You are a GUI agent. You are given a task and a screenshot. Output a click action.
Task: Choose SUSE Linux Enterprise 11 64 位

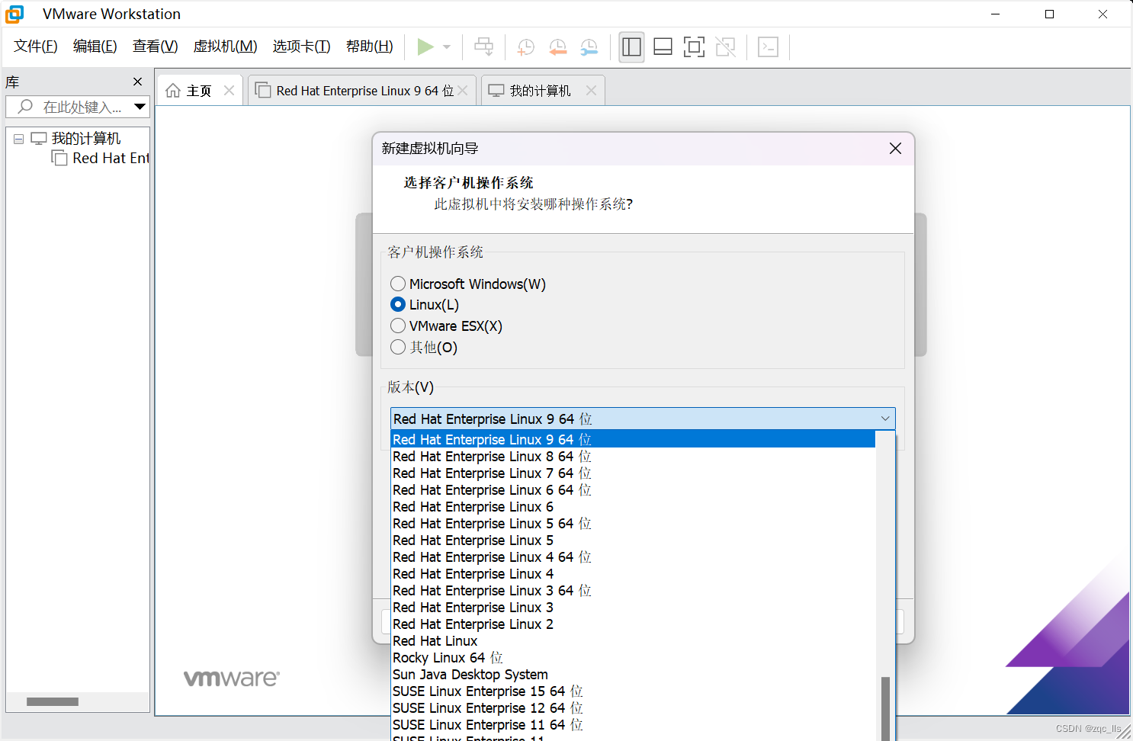[x=633, y=725]
